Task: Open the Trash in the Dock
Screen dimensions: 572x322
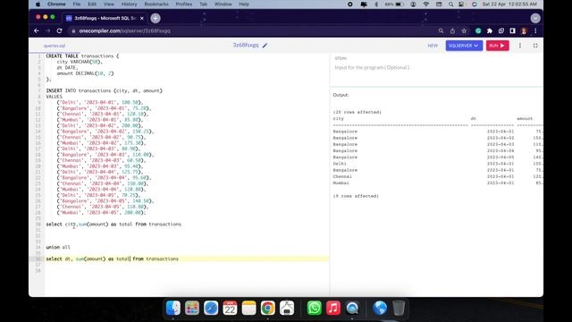Action: [399, 308]
